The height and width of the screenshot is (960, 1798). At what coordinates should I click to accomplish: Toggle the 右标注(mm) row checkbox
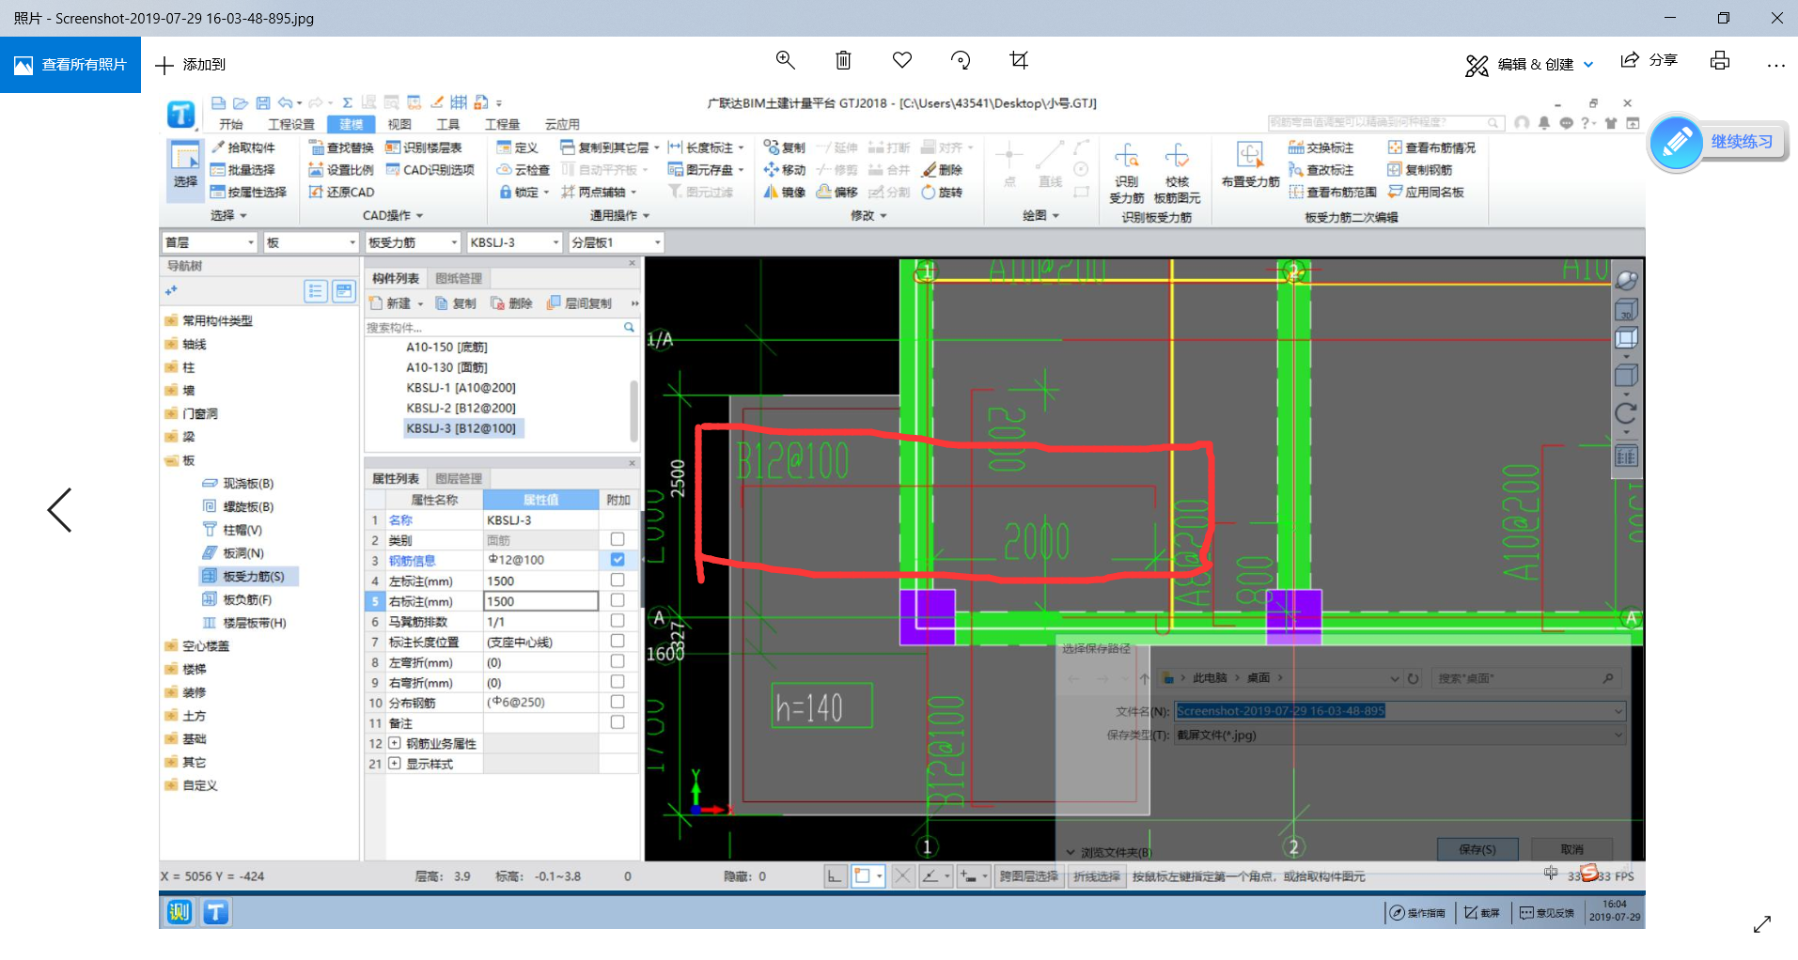[x=618, y=600]
